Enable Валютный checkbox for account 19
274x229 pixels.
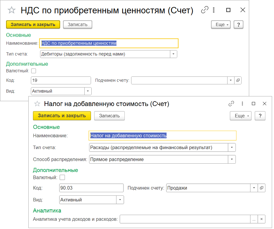pos(33,71)
